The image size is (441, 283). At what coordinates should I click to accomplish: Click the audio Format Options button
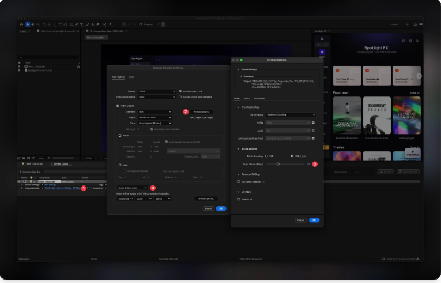point(206,199)
